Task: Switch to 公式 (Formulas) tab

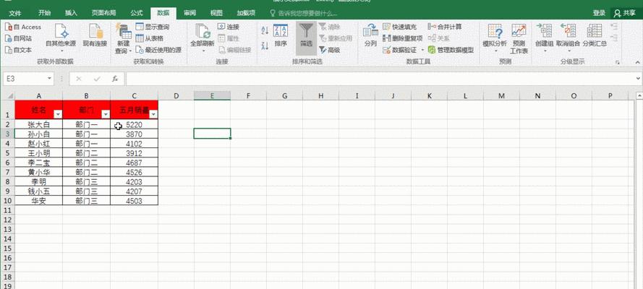Action: [x=137, y=13]
